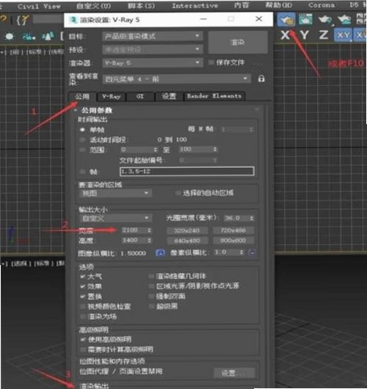Click the Render Setup dialog title icon
Screen dimensions: 367x389
pos(73,20)
